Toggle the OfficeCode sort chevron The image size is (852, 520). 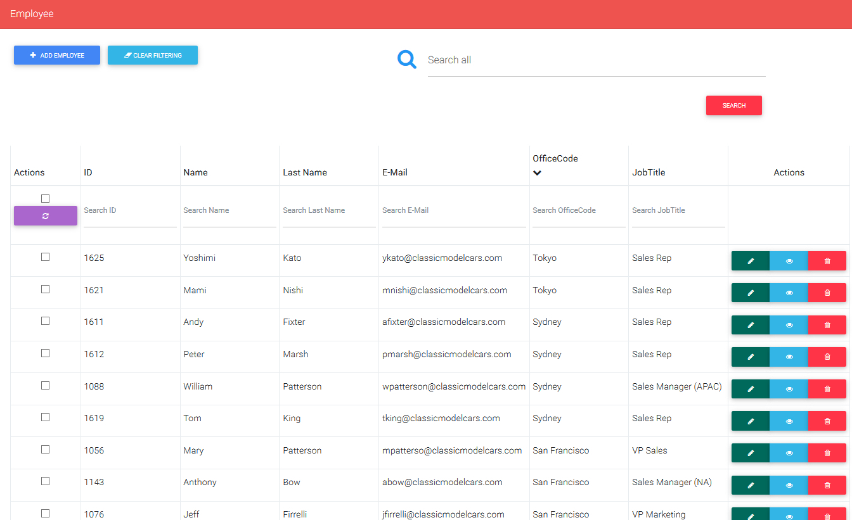537,172
